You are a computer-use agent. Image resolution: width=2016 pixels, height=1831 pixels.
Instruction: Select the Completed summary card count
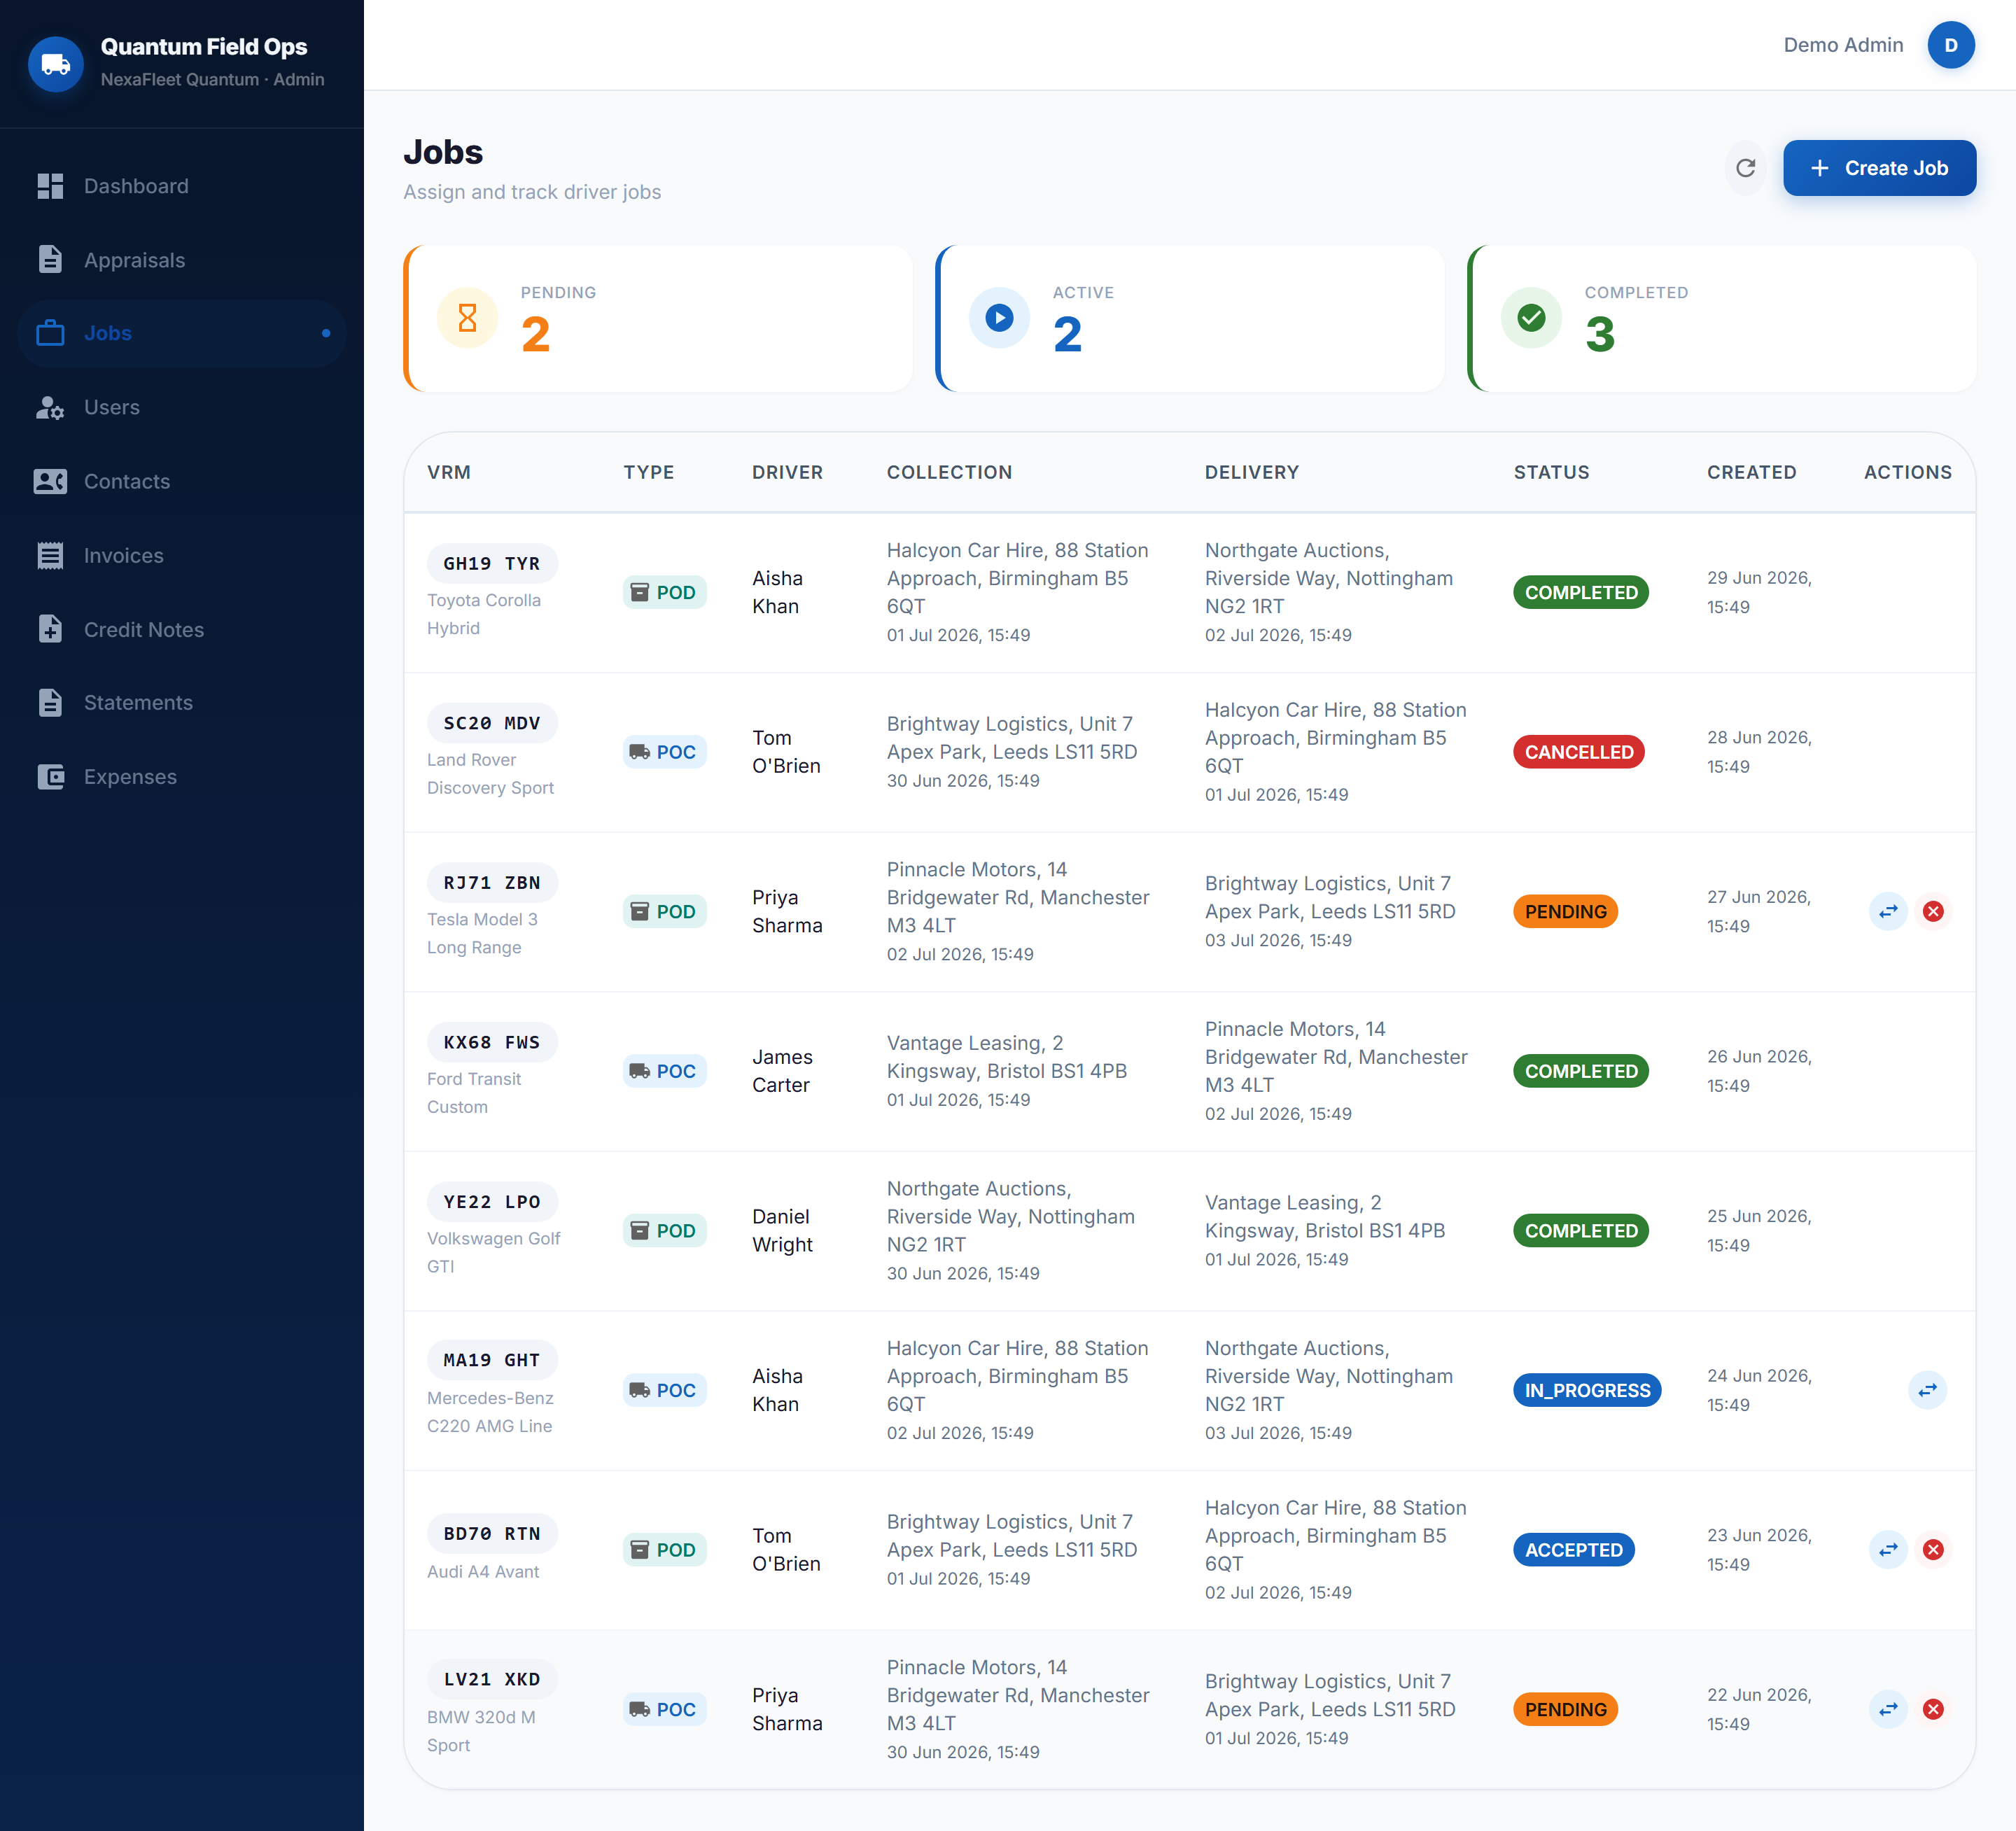click(x=1600, y=334)
